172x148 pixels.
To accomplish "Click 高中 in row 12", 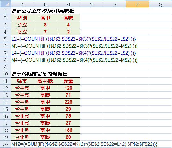I will 45,88.
